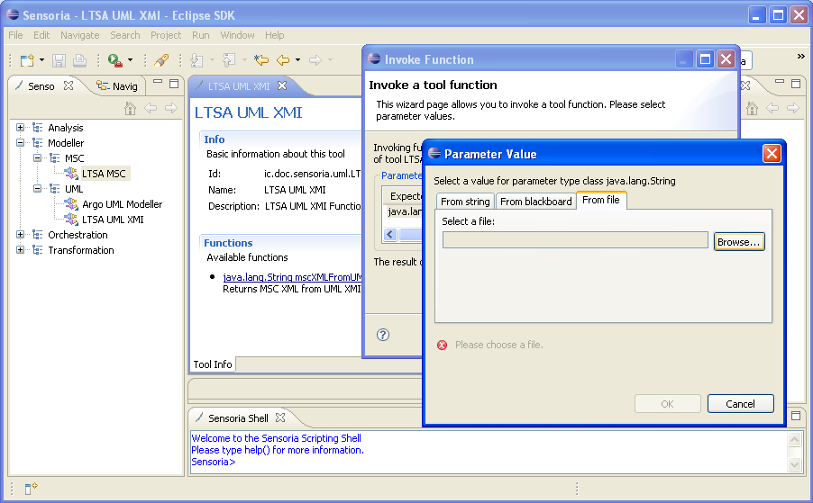The image size is (813, 503).
Task: Click the Browse... button
Action: (739, 242)
